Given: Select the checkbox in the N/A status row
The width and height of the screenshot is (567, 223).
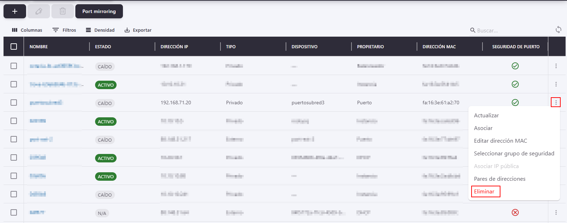Looking at the screenshot, I should (14, 212).
